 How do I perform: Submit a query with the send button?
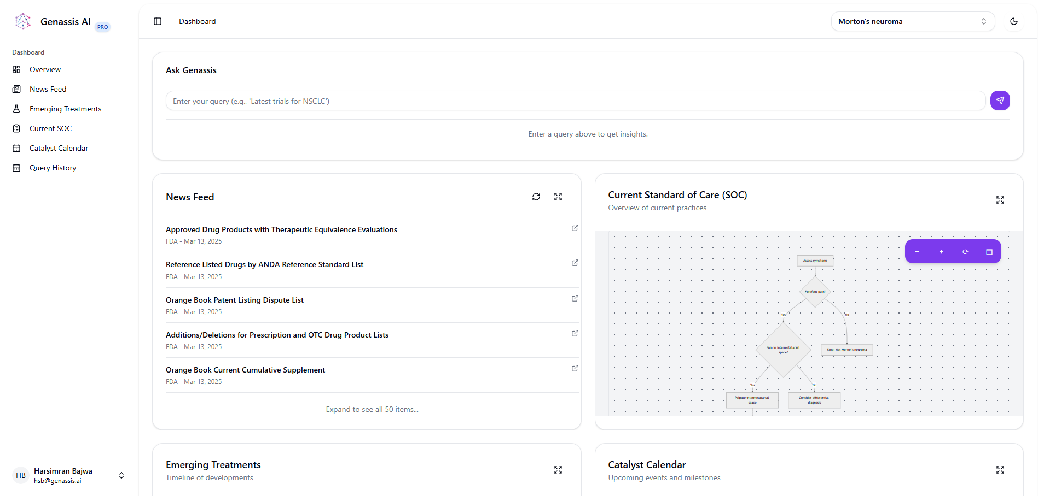pyautogui.click(x=1000, y=101)
